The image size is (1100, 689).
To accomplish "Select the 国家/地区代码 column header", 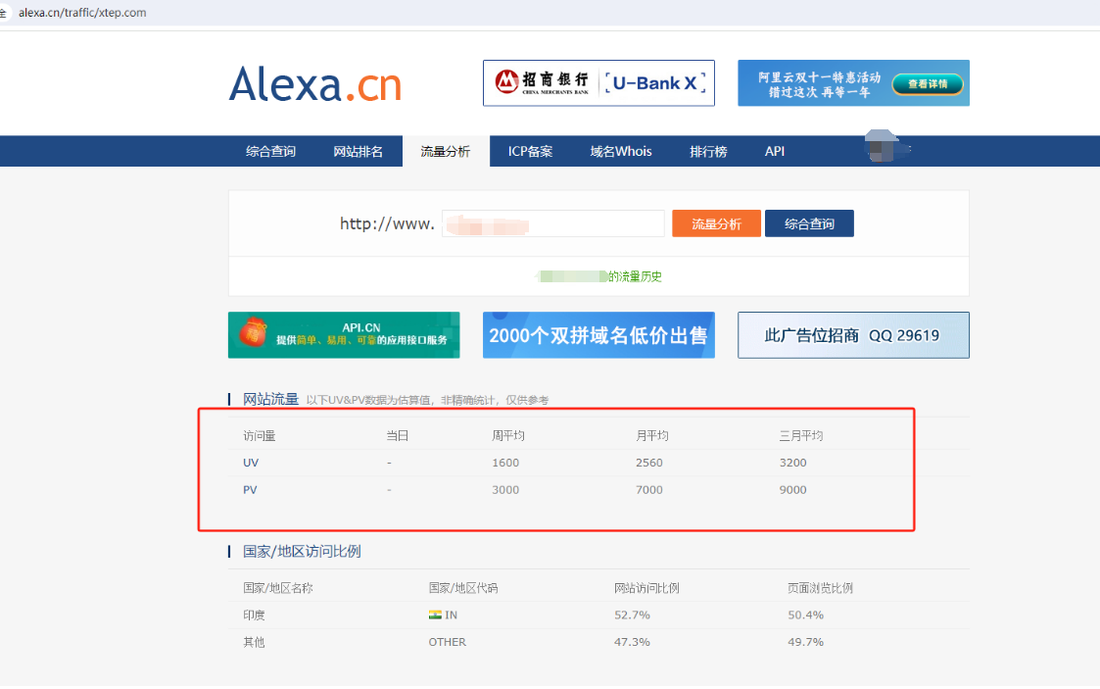I will pos(463,588).
